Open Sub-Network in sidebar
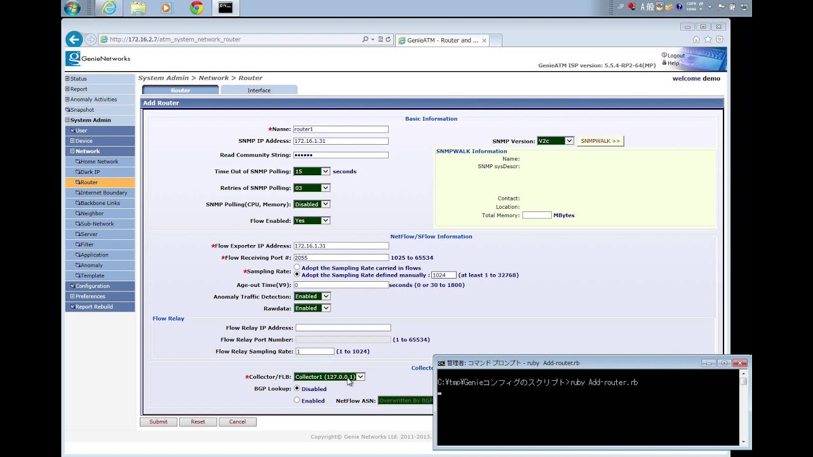Screen dimensions: 813x457 (100, 224)
